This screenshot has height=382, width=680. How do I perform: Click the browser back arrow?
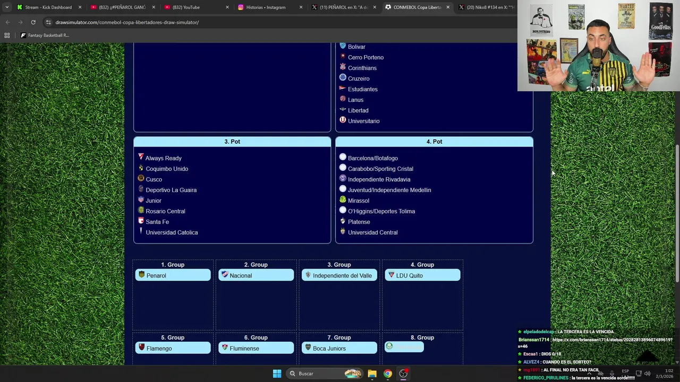click(7, 22)
